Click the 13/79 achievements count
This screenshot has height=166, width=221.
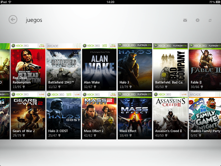[124, 87]
